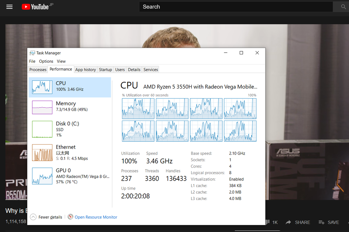Click the Ethernet label in the sidebar
Image resolution: width=349 pixels, height=232 pixels.
pos(66,147)
